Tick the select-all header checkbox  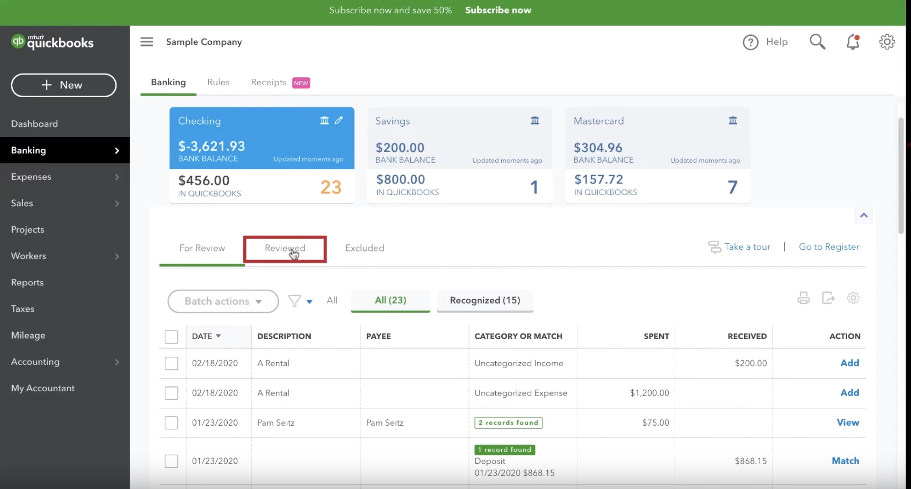click(171, 337)
